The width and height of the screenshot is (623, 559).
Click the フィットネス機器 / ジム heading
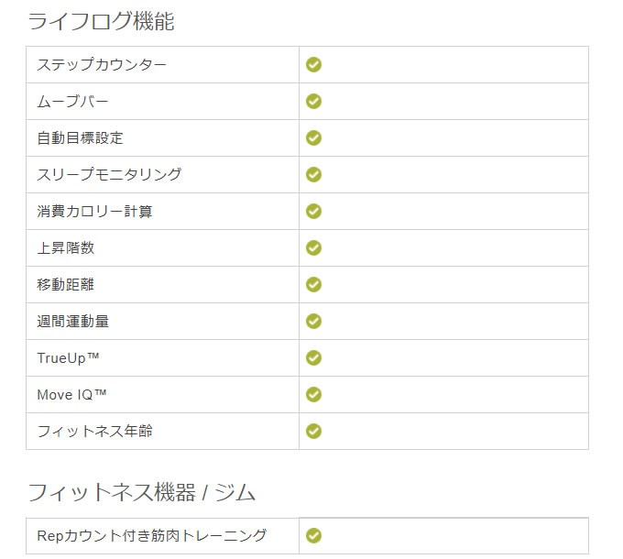point(141,492)
